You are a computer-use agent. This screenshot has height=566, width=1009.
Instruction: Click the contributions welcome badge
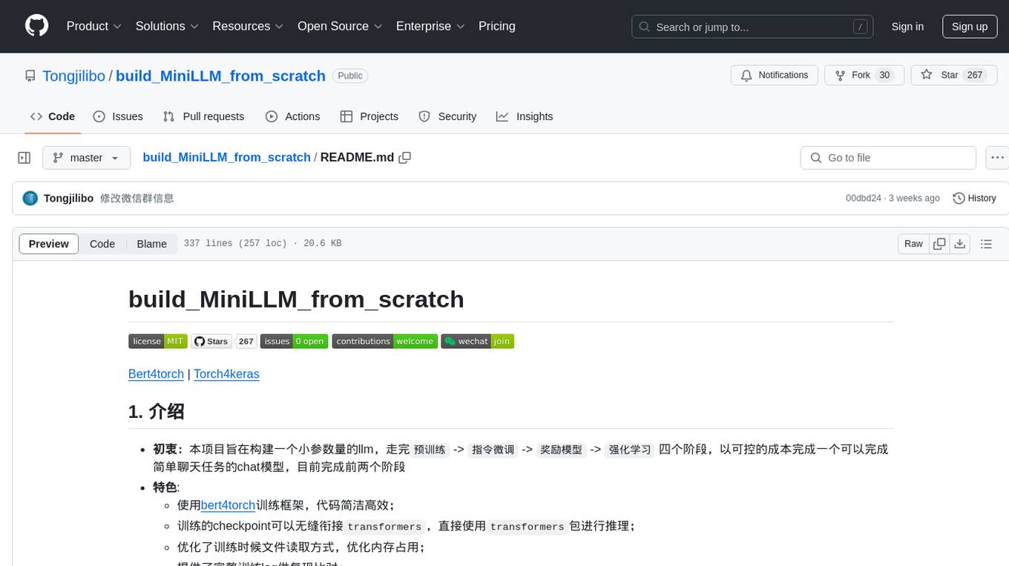pos(384,342)
